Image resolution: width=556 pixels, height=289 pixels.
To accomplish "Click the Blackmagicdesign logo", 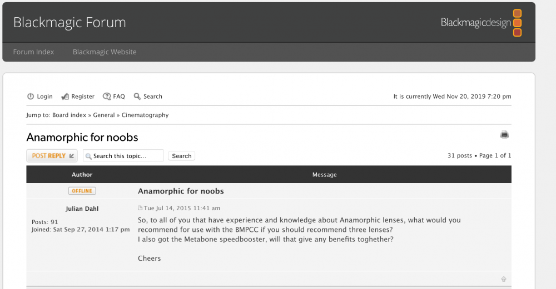I will point(481,23).
